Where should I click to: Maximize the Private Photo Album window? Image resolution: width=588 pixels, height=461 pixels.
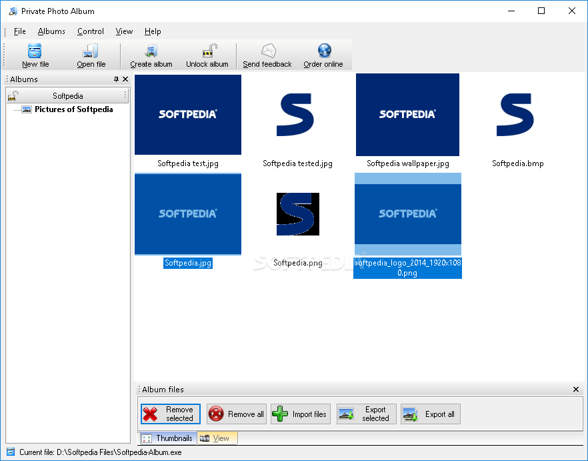pyautogui.click(x=541, y=11)
